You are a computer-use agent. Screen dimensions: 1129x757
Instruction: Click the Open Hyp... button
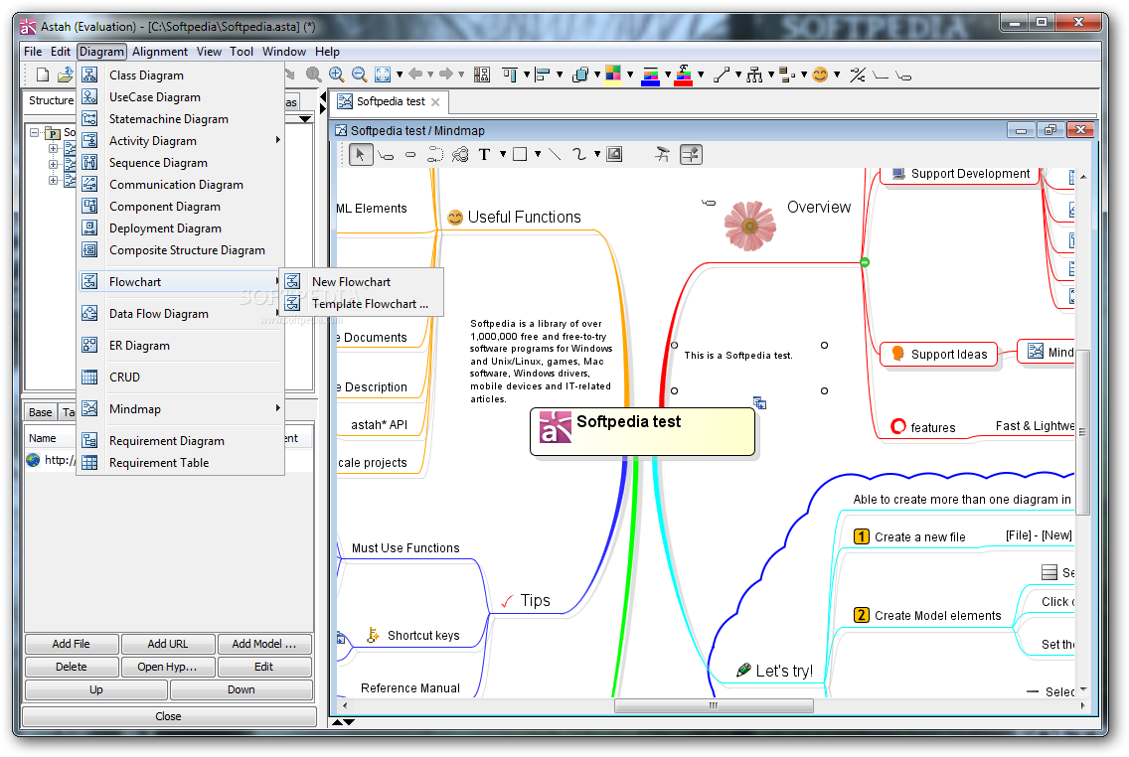tap(168, 667)
